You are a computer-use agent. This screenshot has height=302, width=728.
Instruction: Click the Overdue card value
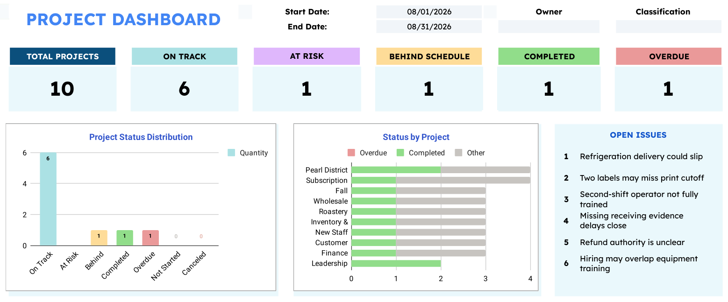[x=669, y=89]
